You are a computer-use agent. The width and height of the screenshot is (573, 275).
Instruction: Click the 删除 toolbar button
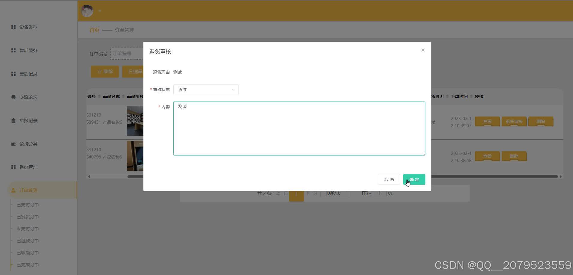(105, 72)
